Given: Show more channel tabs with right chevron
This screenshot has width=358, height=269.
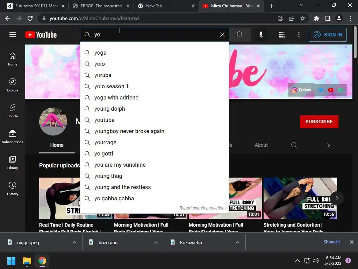Looking at the screenshot, I should (x=328, y=145).
